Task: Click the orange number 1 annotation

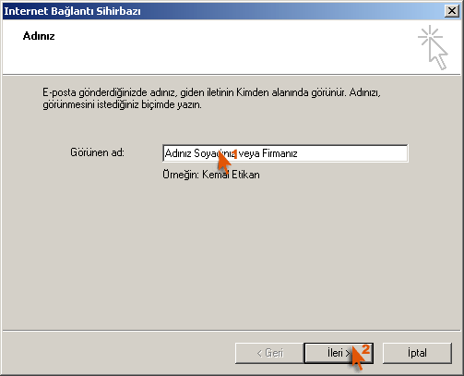Action: click(x=235, y=154)
